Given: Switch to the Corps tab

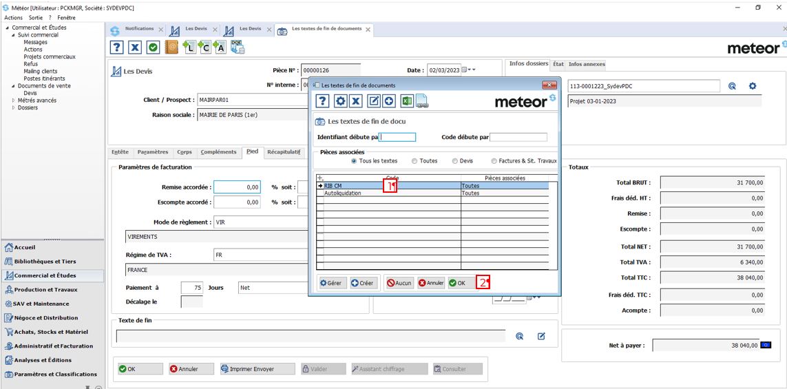Looking at the screenshot, I should click(x=184, y=151).
